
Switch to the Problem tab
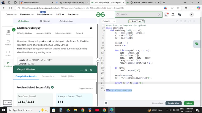click(x=23, y=21)
